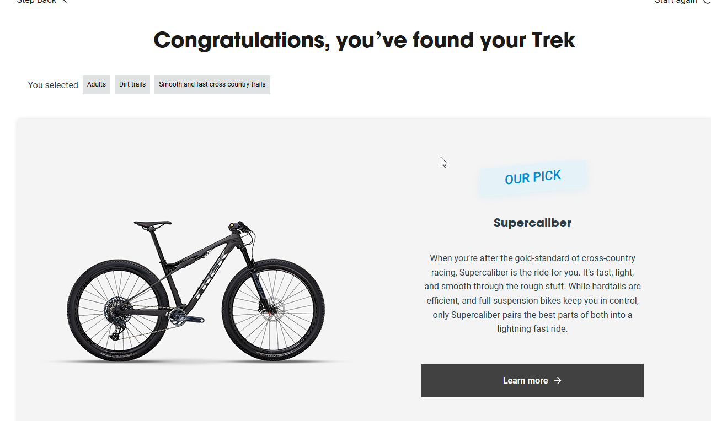The height and width of the screenshot is (421, 711).
Task: Go back using the Step Back link
Action: 36,2
